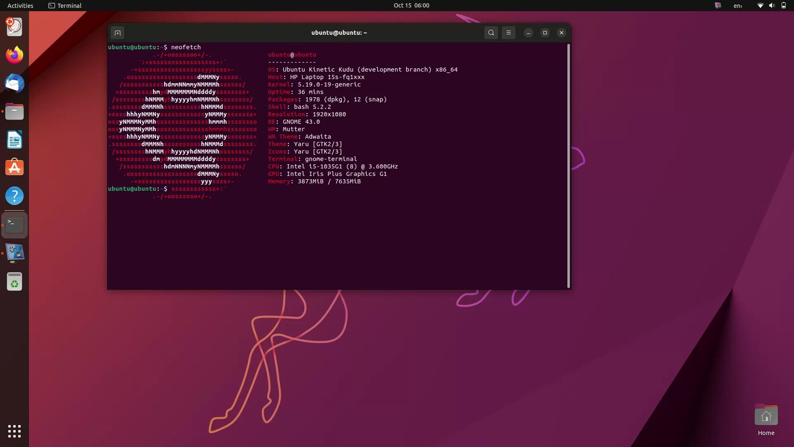Click the Packages line '1978 (dpkg), 12 (snap)'
794x447 pixels.
[346, 99]
